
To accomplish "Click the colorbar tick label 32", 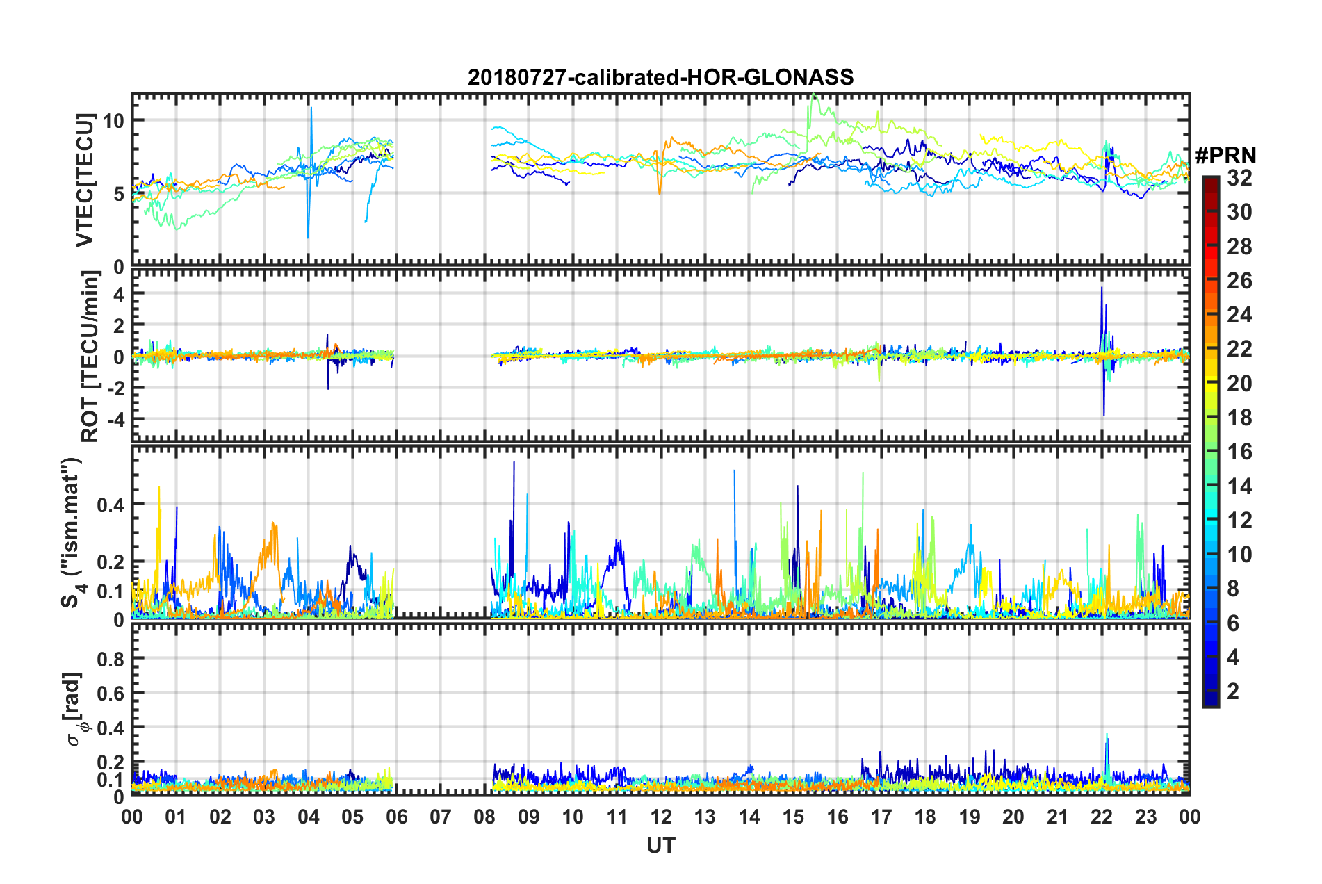I will (x=1239, y=178).
